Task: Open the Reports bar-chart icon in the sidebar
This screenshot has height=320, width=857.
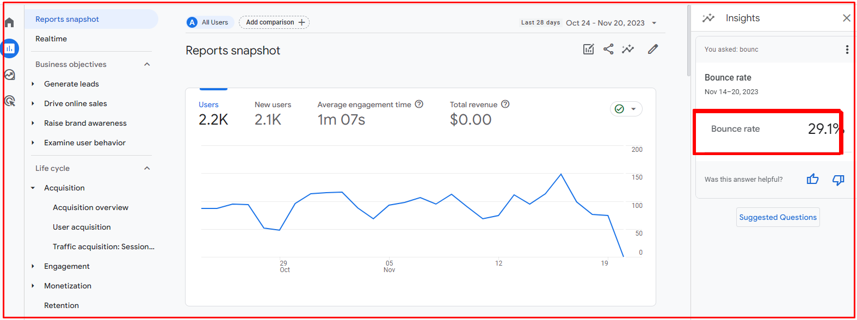Action: (10, 48)
